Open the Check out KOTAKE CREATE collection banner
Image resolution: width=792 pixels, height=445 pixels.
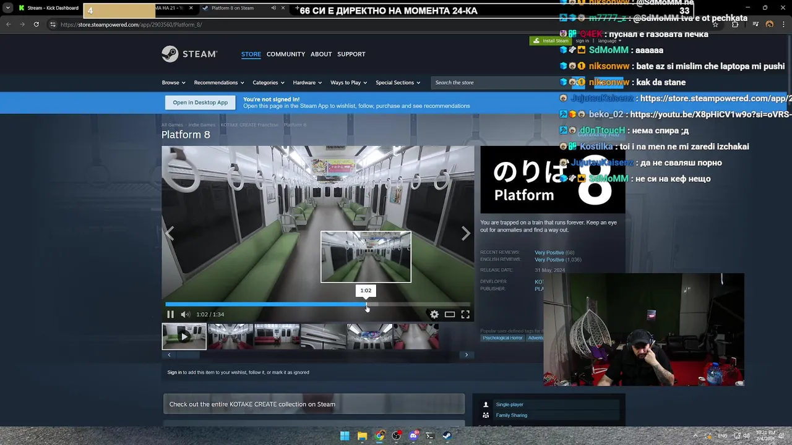tap(314, 404)
